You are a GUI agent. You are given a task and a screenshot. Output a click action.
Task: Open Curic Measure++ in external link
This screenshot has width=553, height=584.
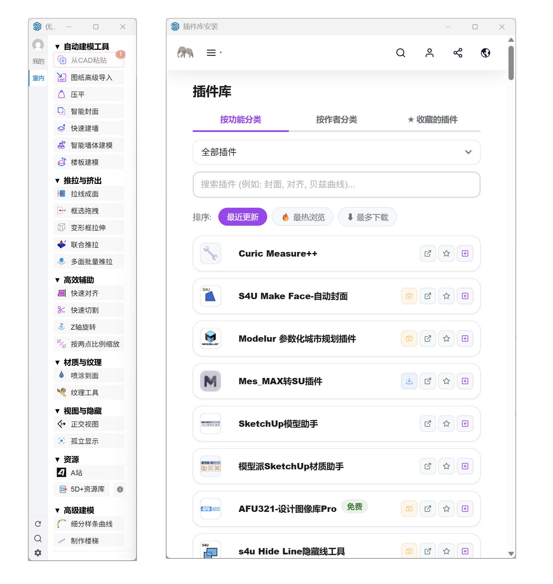pos(428,254)
